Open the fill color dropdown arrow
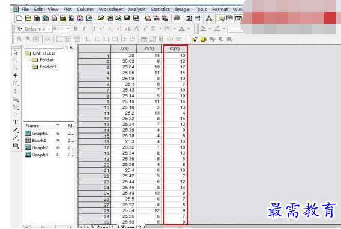The height and width of the screenshot is (229, 341). click(210, 29)
